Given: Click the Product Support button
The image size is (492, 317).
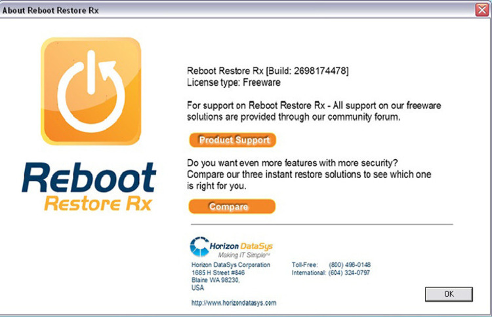Looking at the screenshot, I should coord(232,140).
